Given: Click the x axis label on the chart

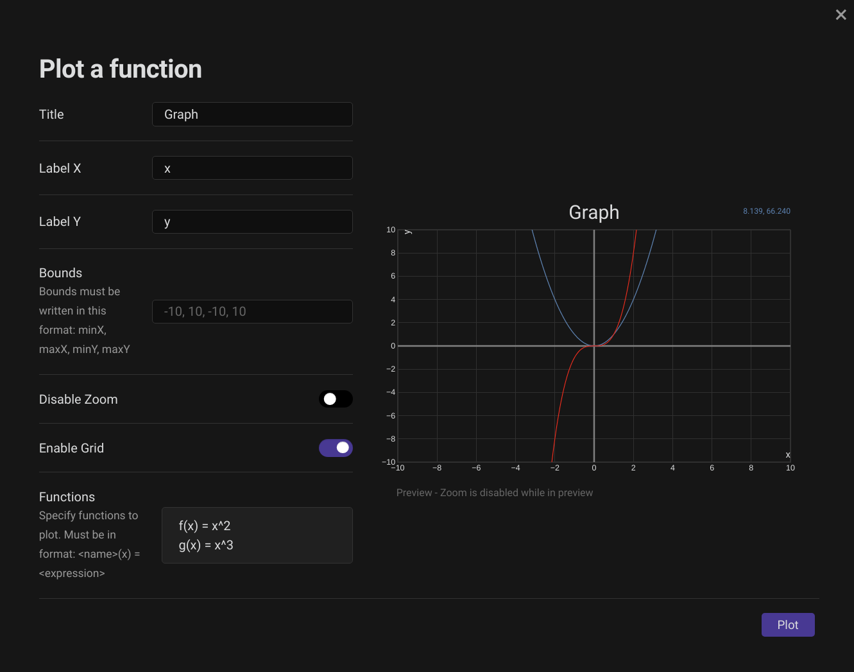Looking at the screenshot, I should click(x=788, y=454).
